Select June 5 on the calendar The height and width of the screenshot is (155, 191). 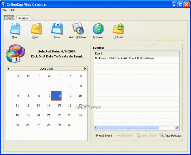(29, 96)
